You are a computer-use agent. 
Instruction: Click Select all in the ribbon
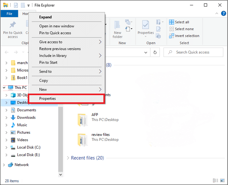(x=182, y=22)
